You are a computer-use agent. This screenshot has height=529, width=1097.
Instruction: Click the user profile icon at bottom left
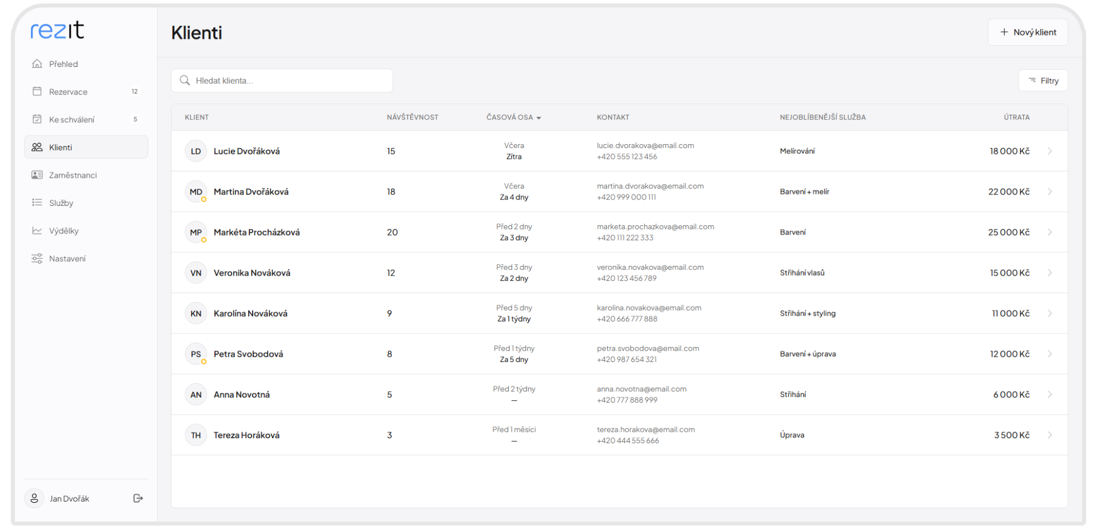[34, 498]
